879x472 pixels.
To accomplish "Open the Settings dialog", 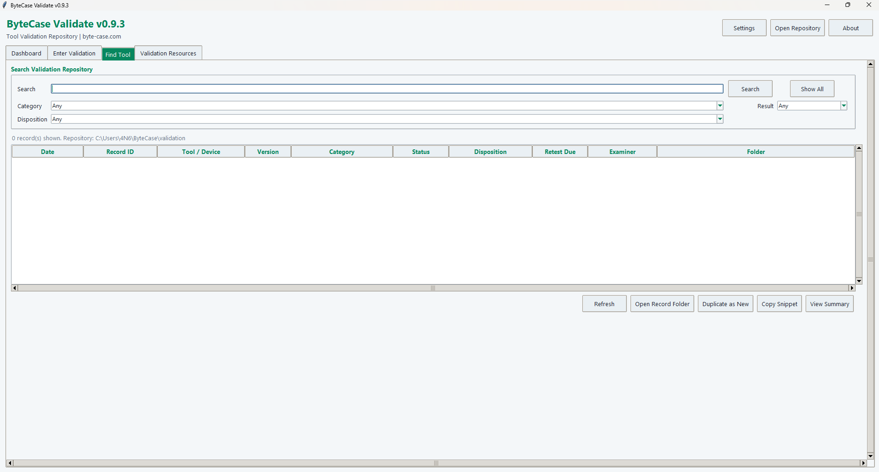I will (744, 28).
